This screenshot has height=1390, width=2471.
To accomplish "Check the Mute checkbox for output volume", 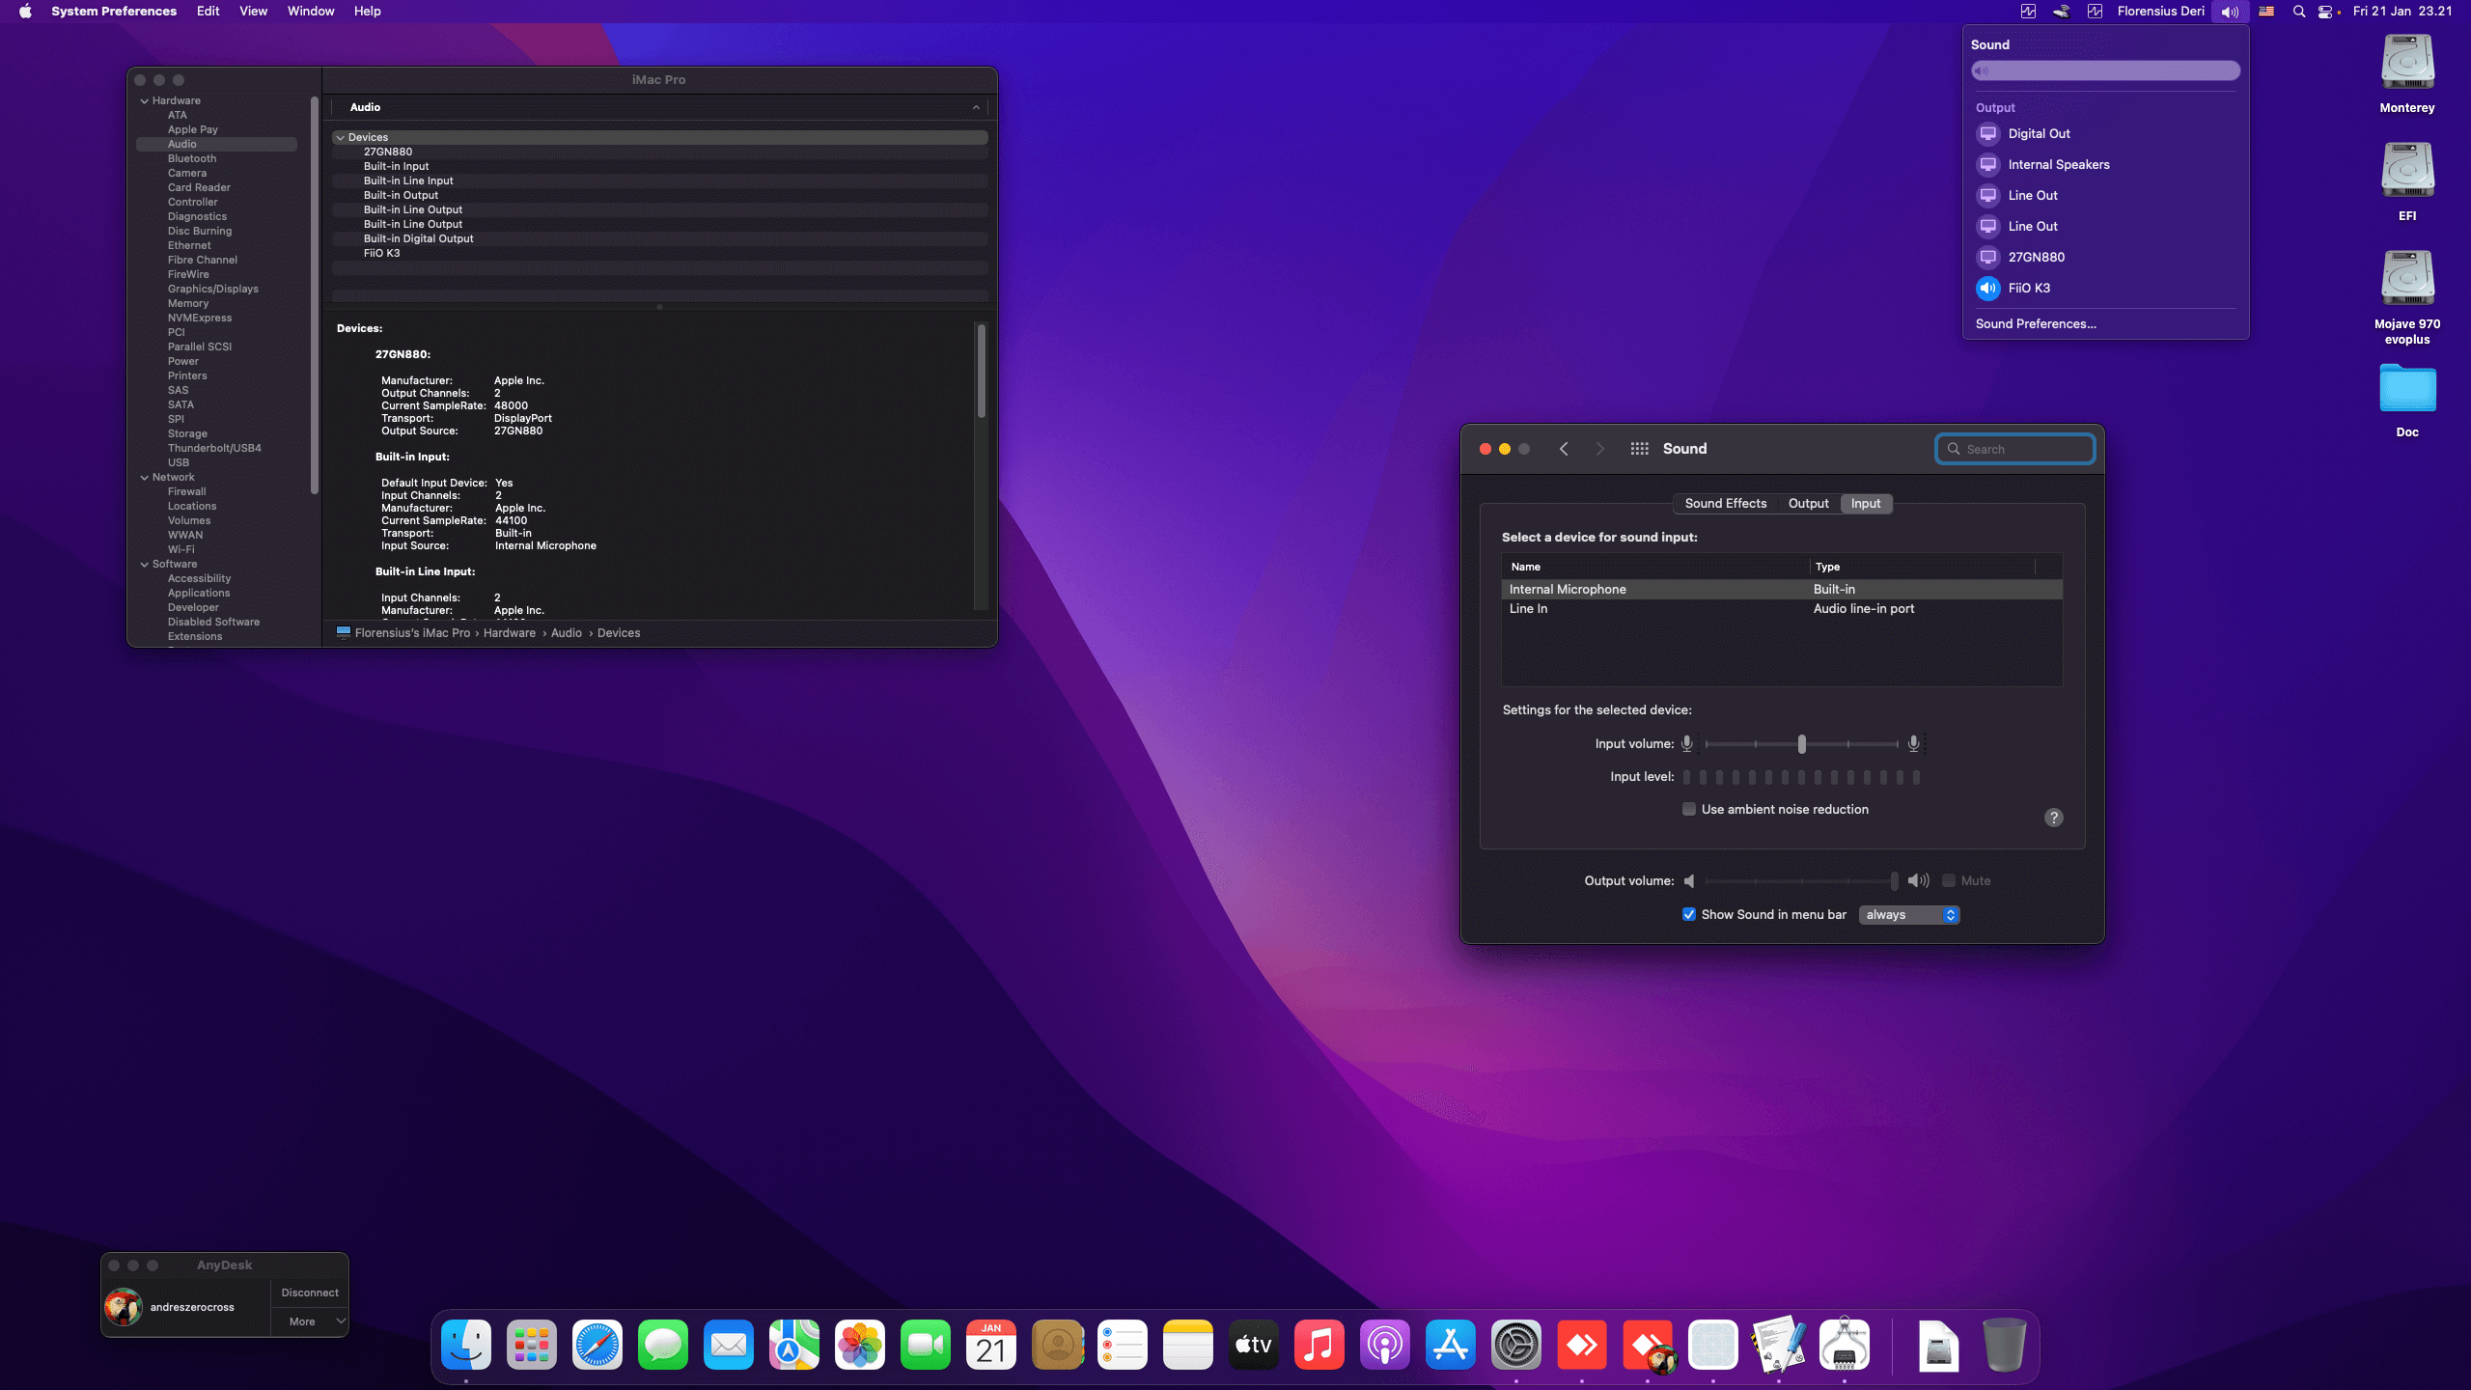I will point(1947,880).
